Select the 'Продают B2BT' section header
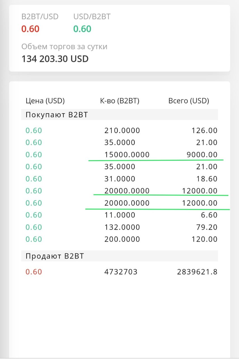The width and height of the screenshot is (239, 359). [x=119, y=256]
